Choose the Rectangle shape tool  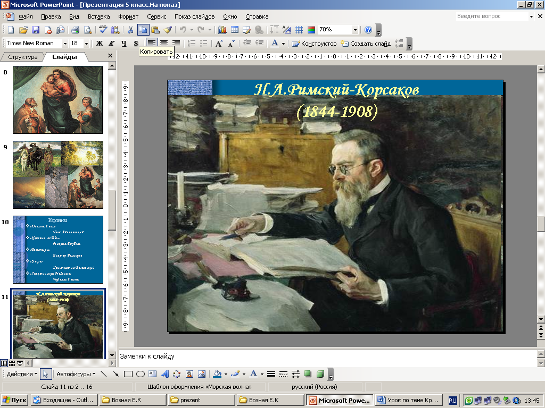coord(128,374)
